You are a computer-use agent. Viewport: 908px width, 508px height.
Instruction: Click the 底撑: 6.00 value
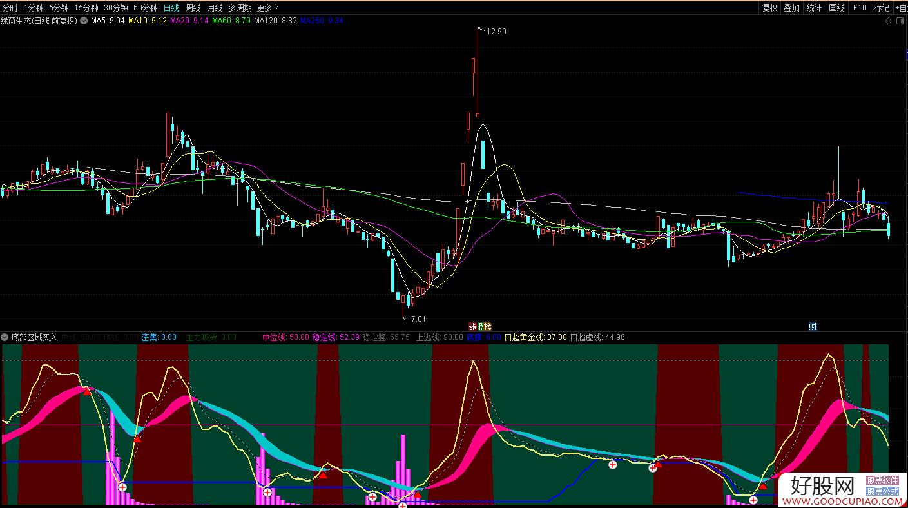[484, 337]
